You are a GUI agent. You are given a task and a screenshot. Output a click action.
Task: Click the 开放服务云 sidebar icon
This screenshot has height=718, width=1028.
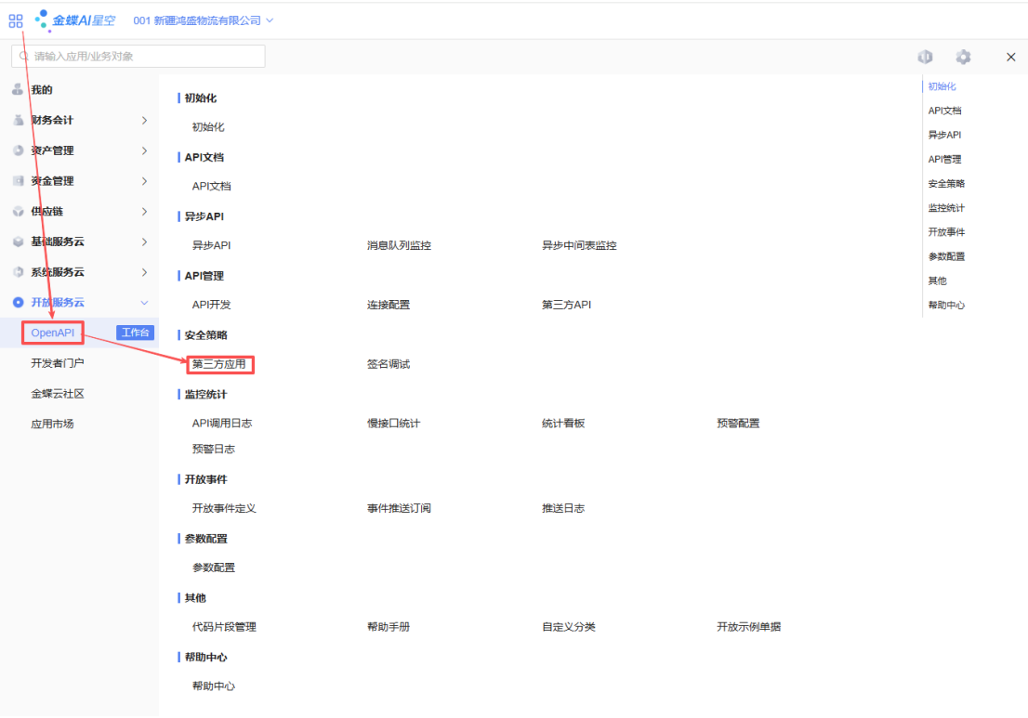[18, 303]
